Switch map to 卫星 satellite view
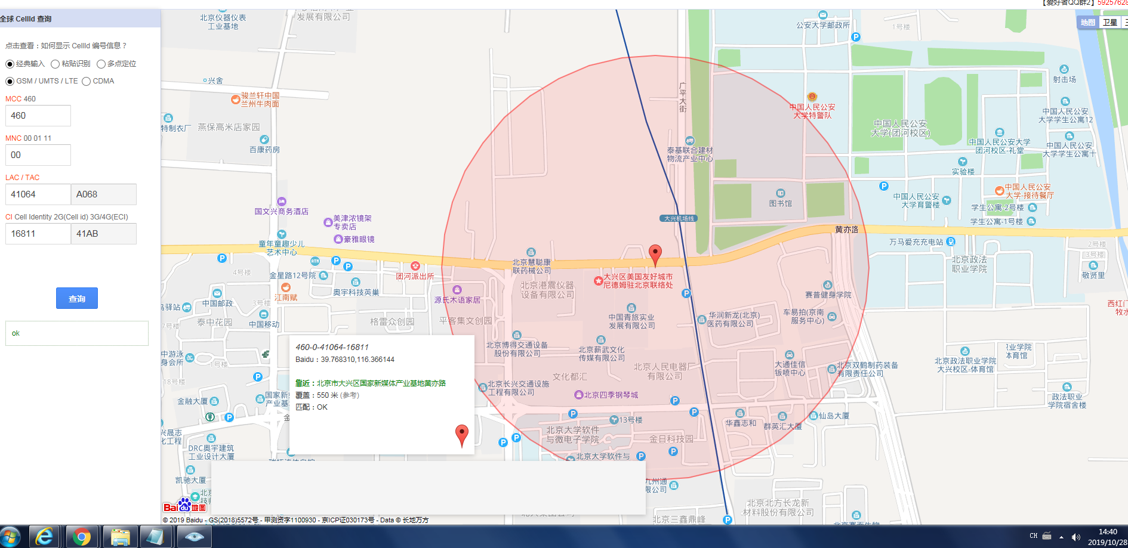 1109,22
